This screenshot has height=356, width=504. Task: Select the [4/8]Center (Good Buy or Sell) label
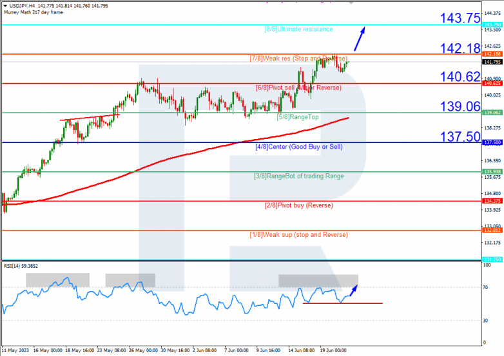pos(299,147)
